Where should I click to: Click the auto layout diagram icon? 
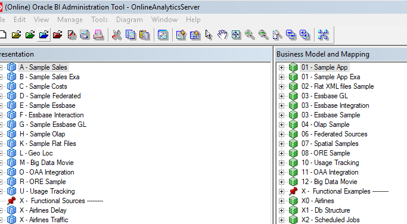tap(323, 35)
